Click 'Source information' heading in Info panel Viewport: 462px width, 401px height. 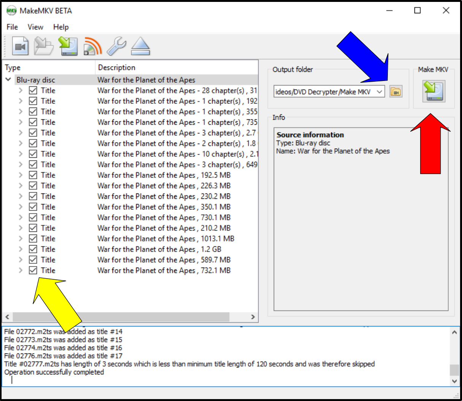(x=310, y=135)
